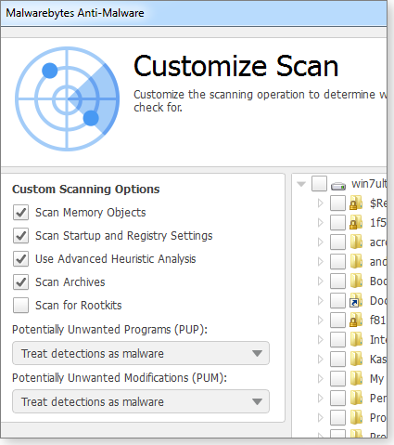This screenshot has height=445, width=394.
Task: Click the Scan Archives label text
Action: pos(70,282)
